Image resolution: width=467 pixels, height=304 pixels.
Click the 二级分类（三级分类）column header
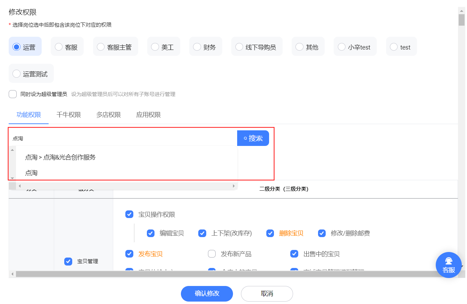pos(284,189)
